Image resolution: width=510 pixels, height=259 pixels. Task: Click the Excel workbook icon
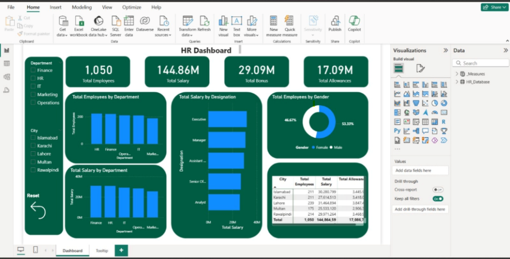pos(79,21)
